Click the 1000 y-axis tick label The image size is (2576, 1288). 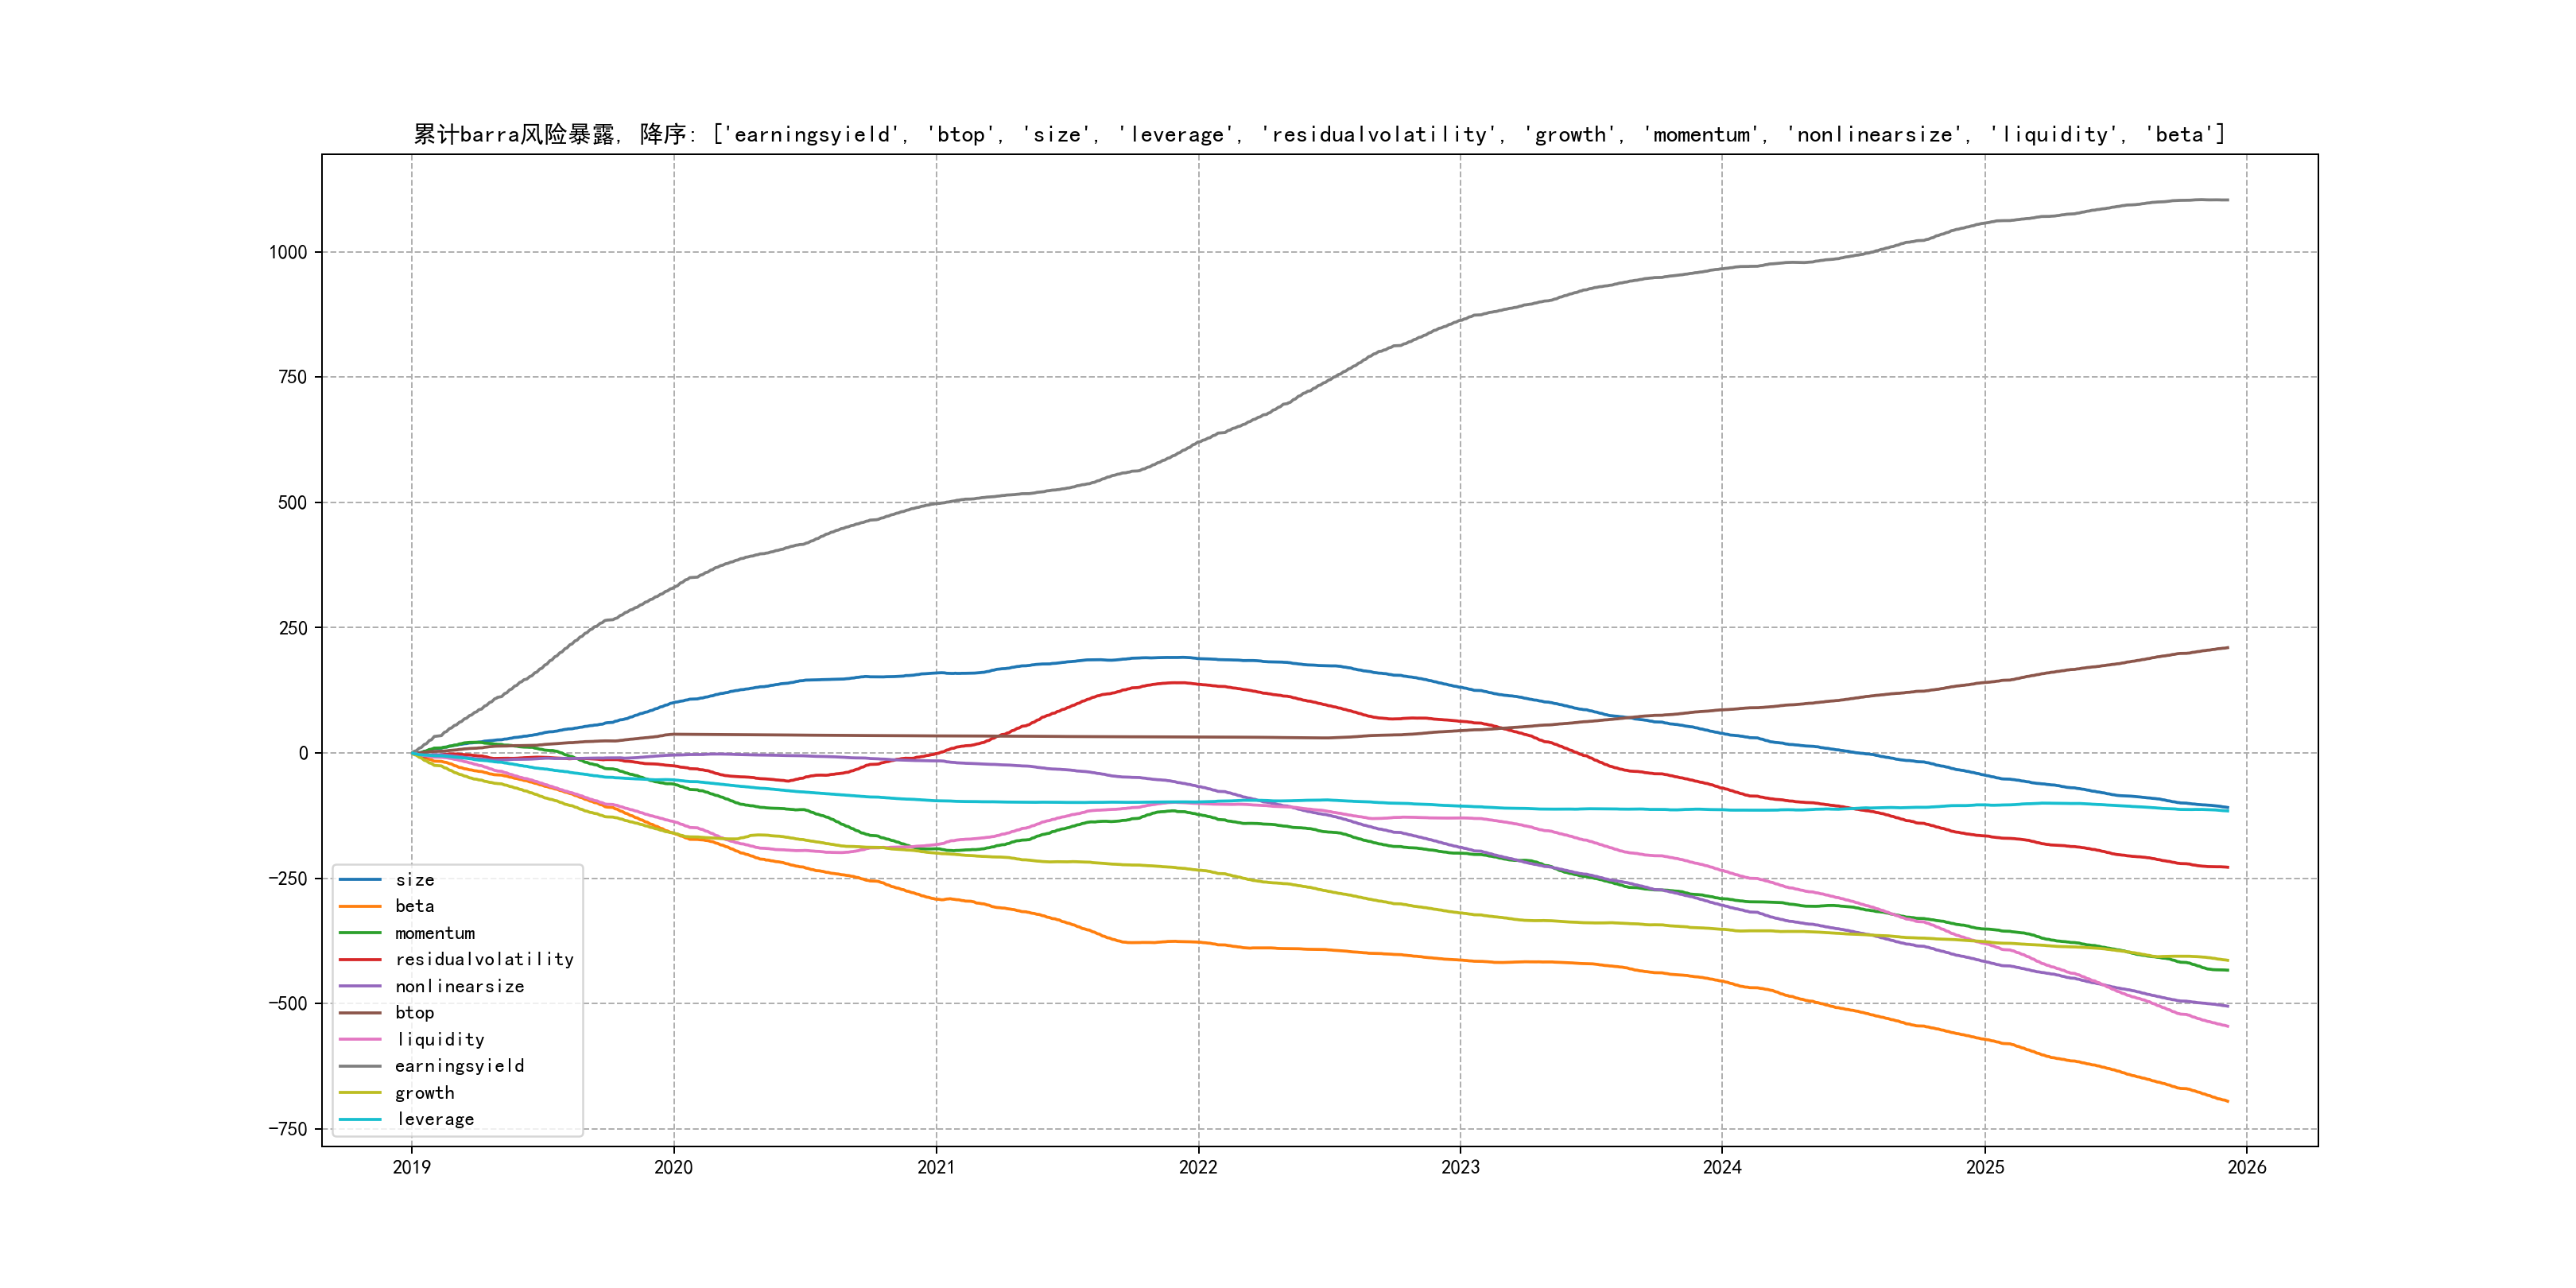pos(288,252)
